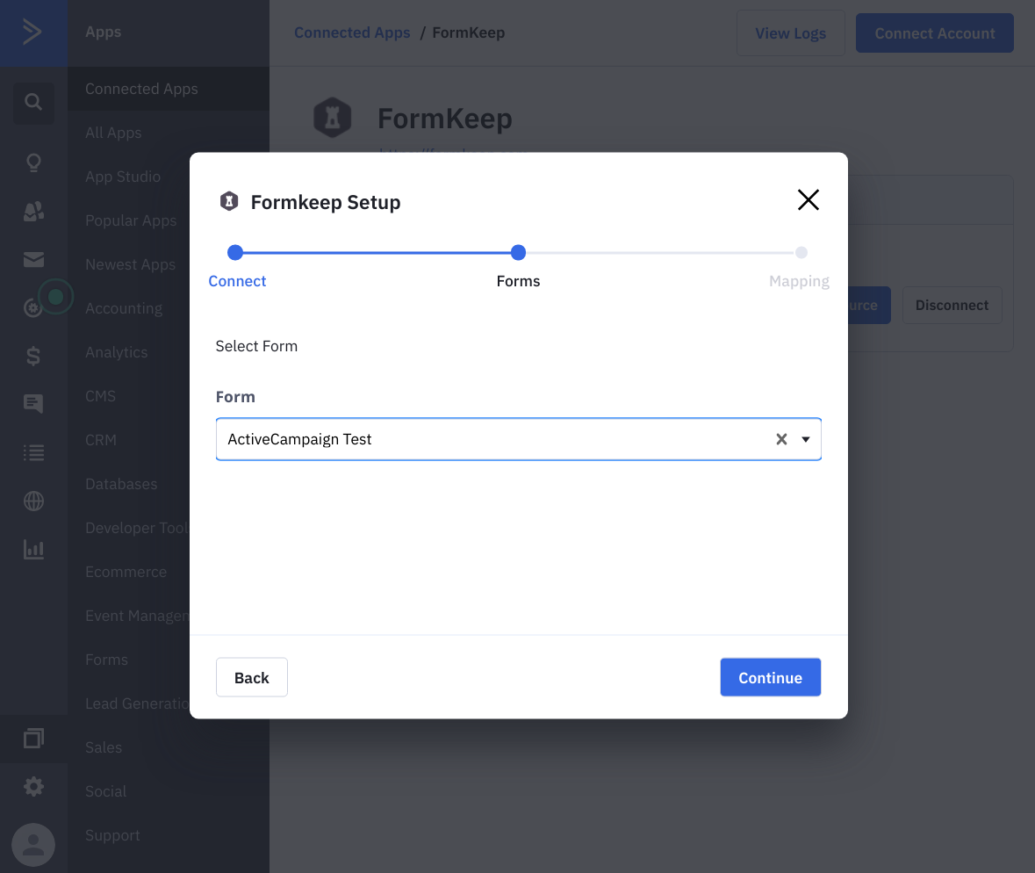Open the Reports bar chart icon
This screenshot has width=1035, height=873.
coord(33,550)
